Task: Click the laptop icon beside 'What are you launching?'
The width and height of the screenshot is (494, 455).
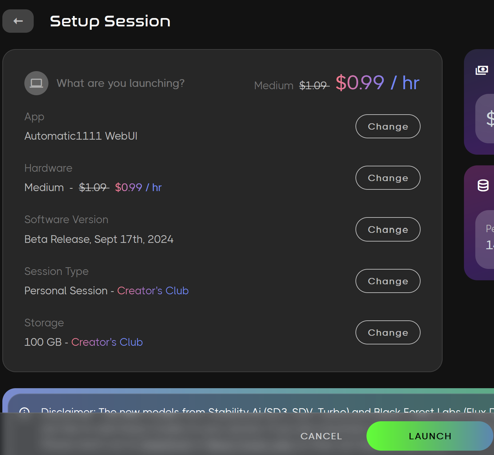Action: pyautogui.click(x=36, y=83)
